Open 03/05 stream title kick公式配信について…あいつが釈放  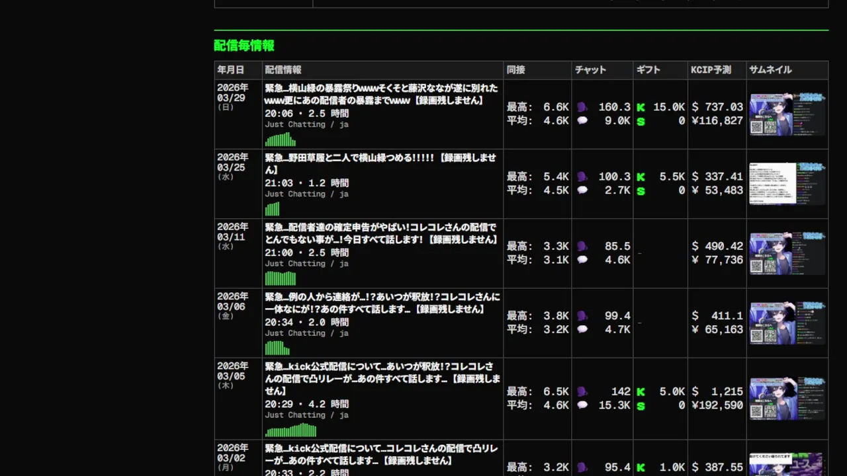382,378
